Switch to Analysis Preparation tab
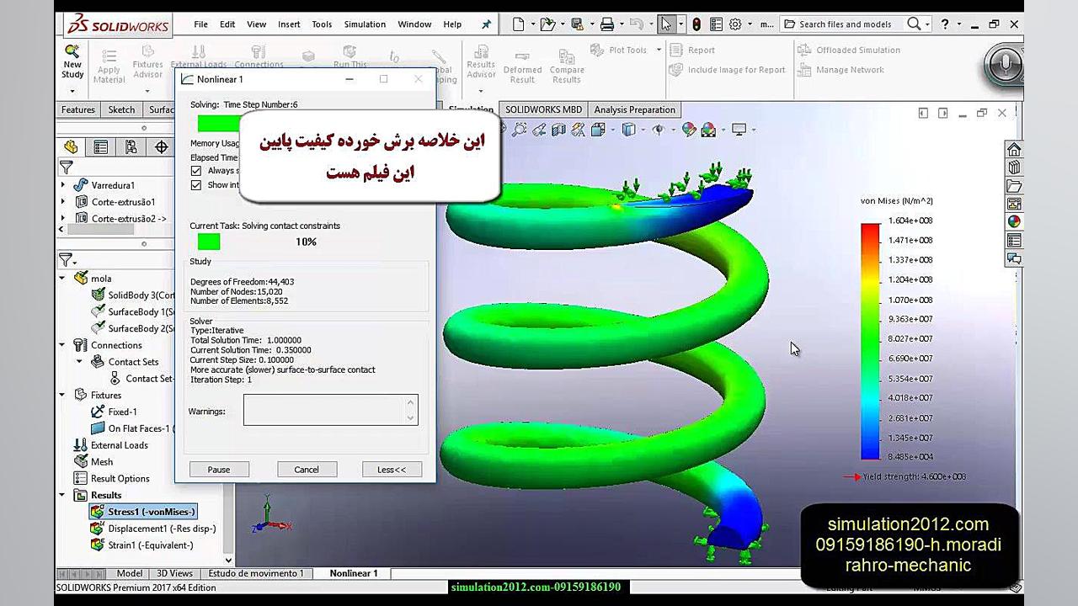 click(x=634, y=110)
